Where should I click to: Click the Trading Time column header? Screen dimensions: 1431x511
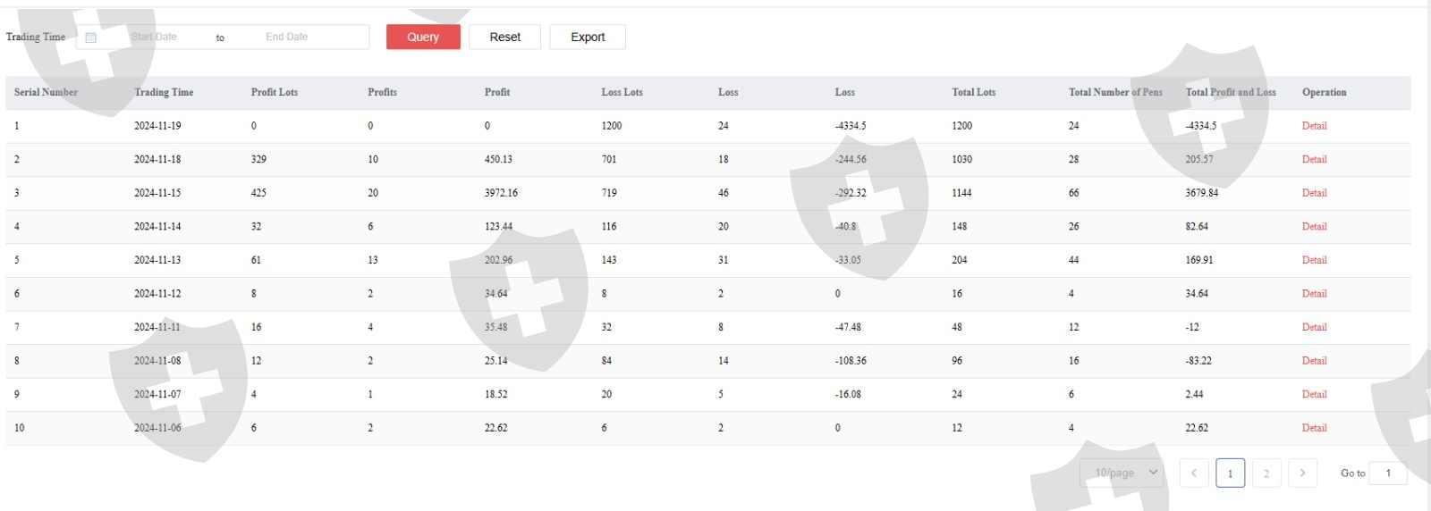[x=164, y=92]
